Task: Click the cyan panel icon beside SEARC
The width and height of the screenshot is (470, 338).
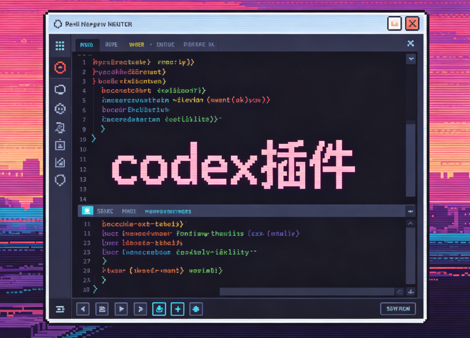Action: tap(87, 211)
